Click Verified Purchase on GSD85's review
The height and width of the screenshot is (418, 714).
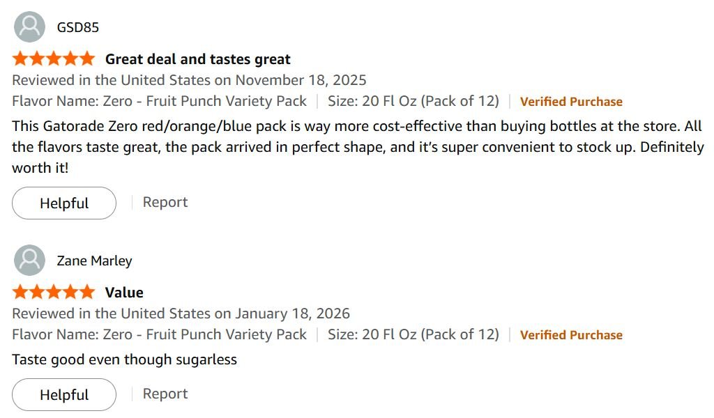coord(571,102)
